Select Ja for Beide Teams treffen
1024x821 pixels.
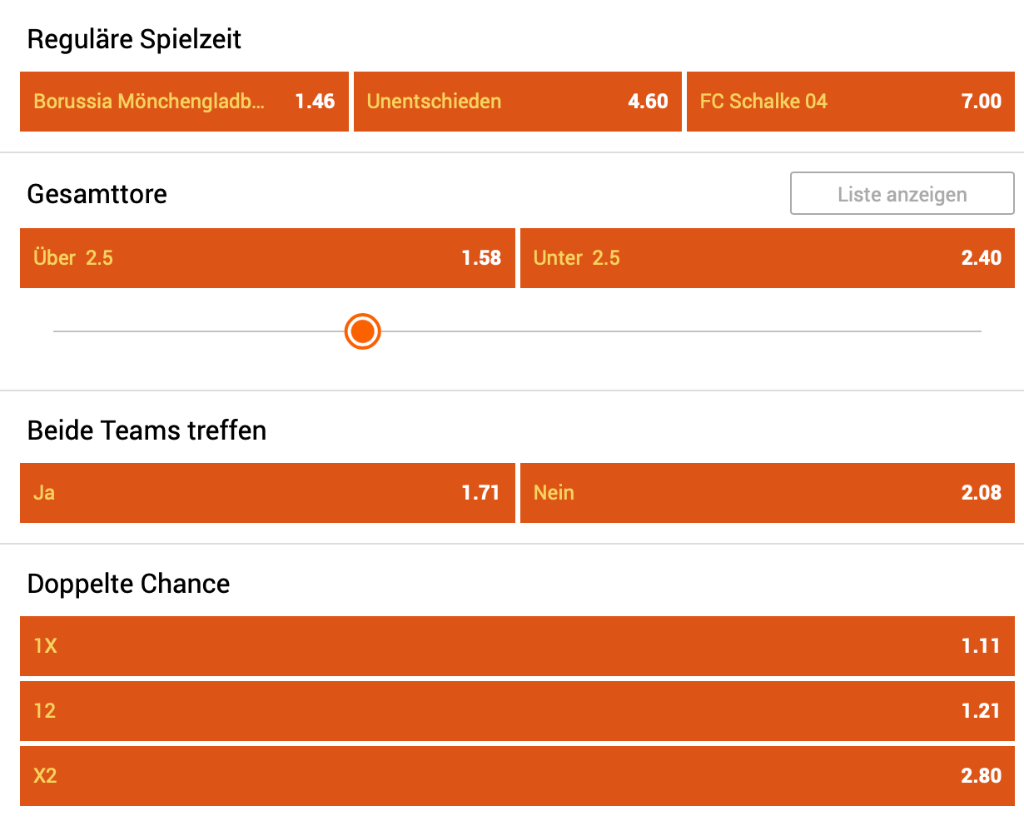click(266, 493)
